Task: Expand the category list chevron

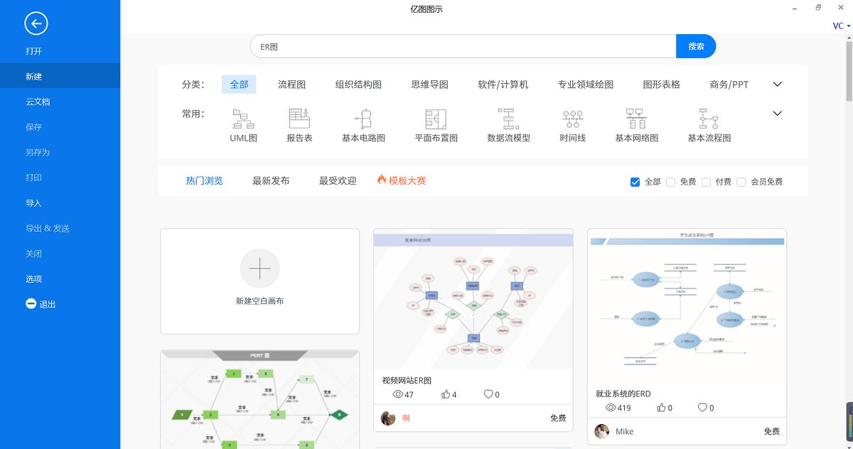Action: pyautogui.click(x=777, y=83)
